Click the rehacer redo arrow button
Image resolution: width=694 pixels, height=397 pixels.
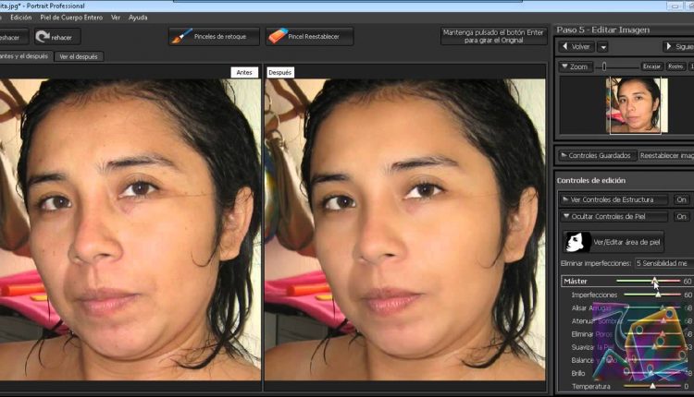coord(57,37)
